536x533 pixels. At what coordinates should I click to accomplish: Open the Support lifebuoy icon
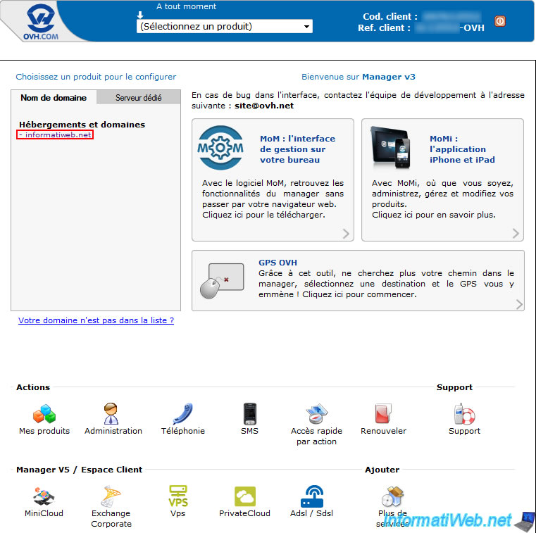point(464,414)
